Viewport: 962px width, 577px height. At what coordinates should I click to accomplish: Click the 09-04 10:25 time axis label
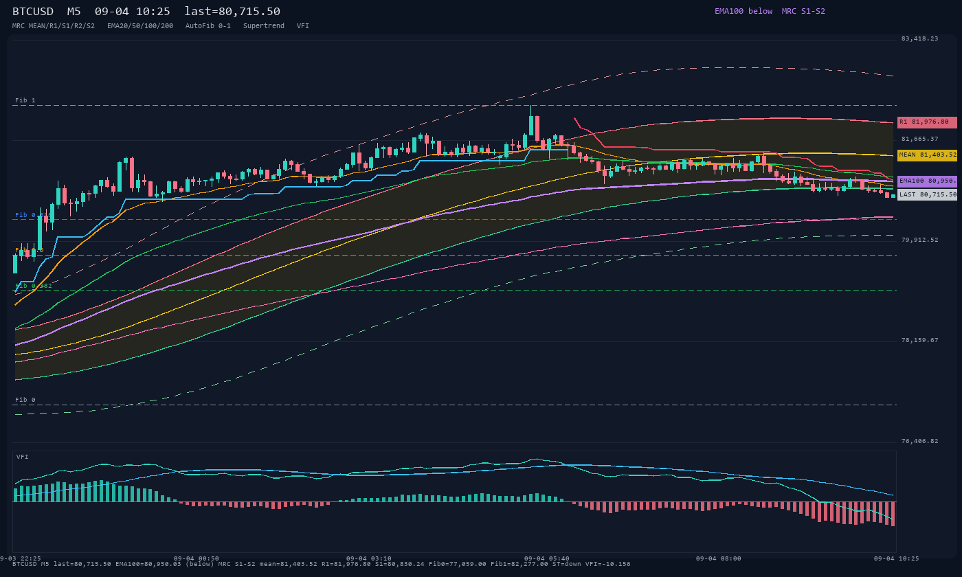point(896,558)
